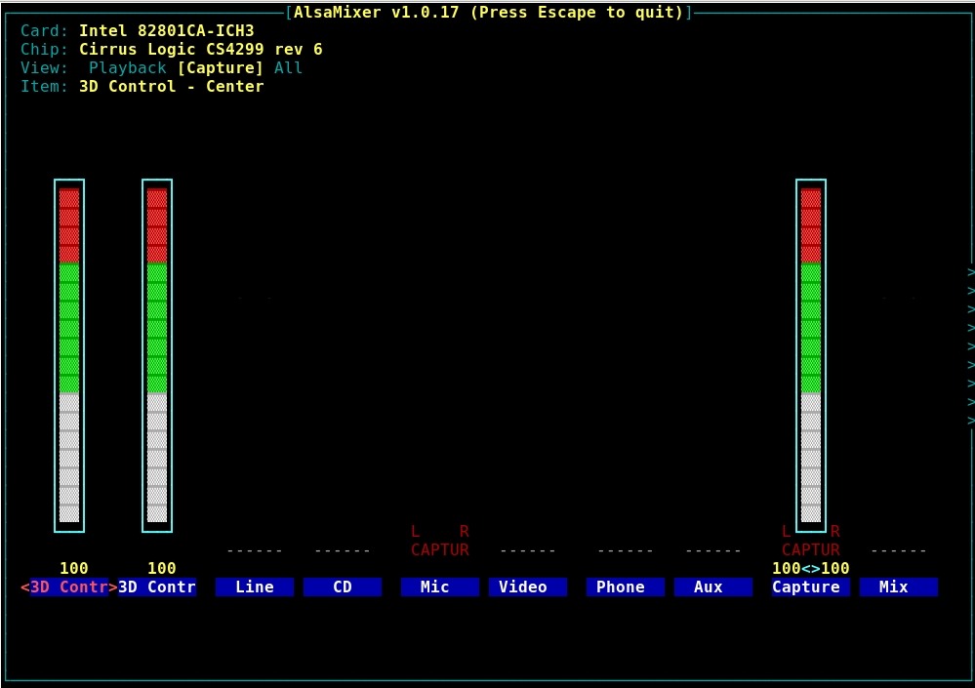975x688 pixels.
Task: Select the Capture view tab
Action: point(221,67)
